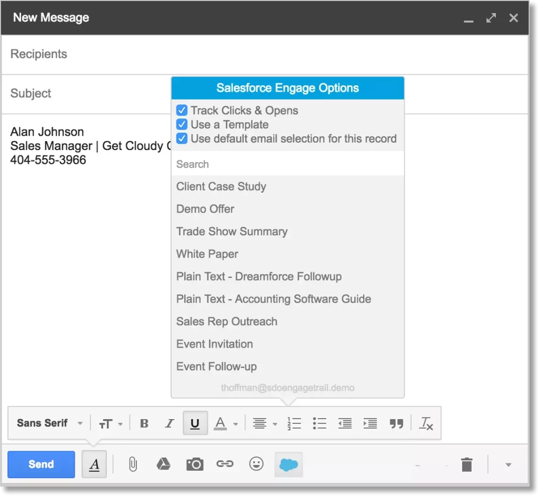Uncheck Use a Template
The image size is (539, 496).
pyautogui.click(x=182, y=124)
